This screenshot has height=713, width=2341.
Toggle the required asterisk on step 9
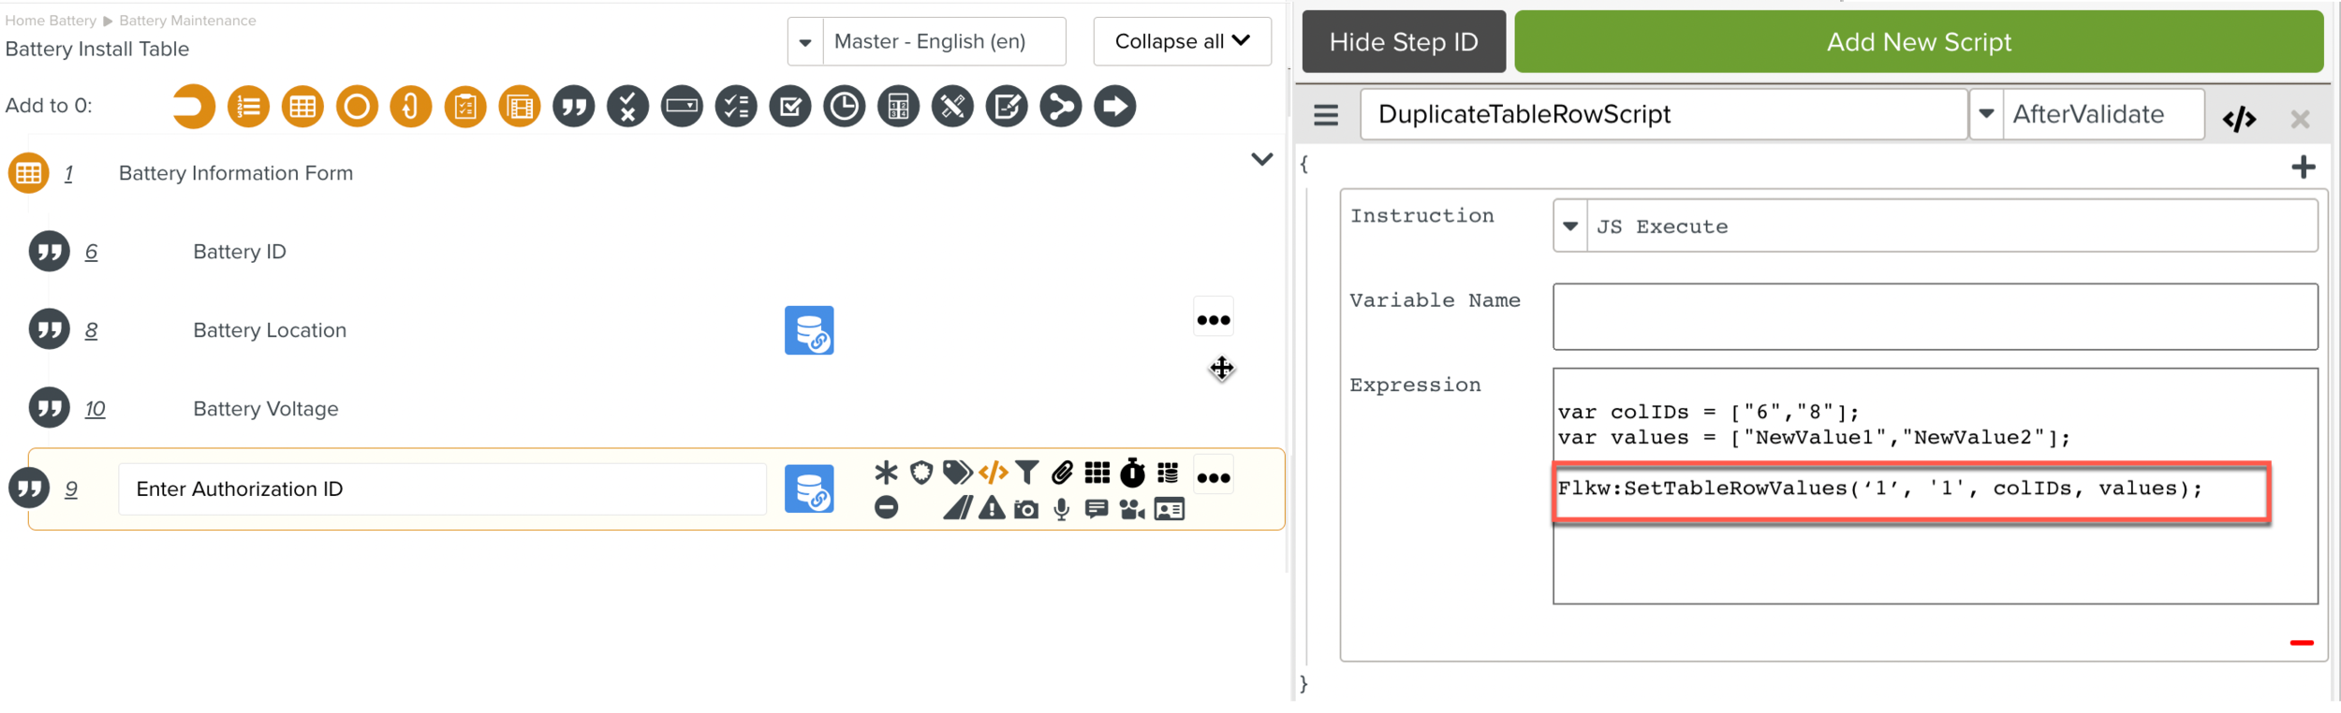(886, 473)
